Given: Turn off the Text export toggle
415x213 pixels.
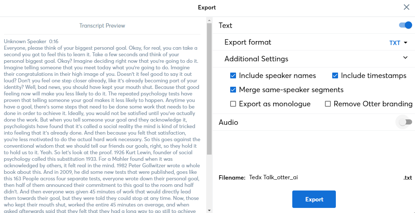Looking at the screenshot, I should point(405,25).
